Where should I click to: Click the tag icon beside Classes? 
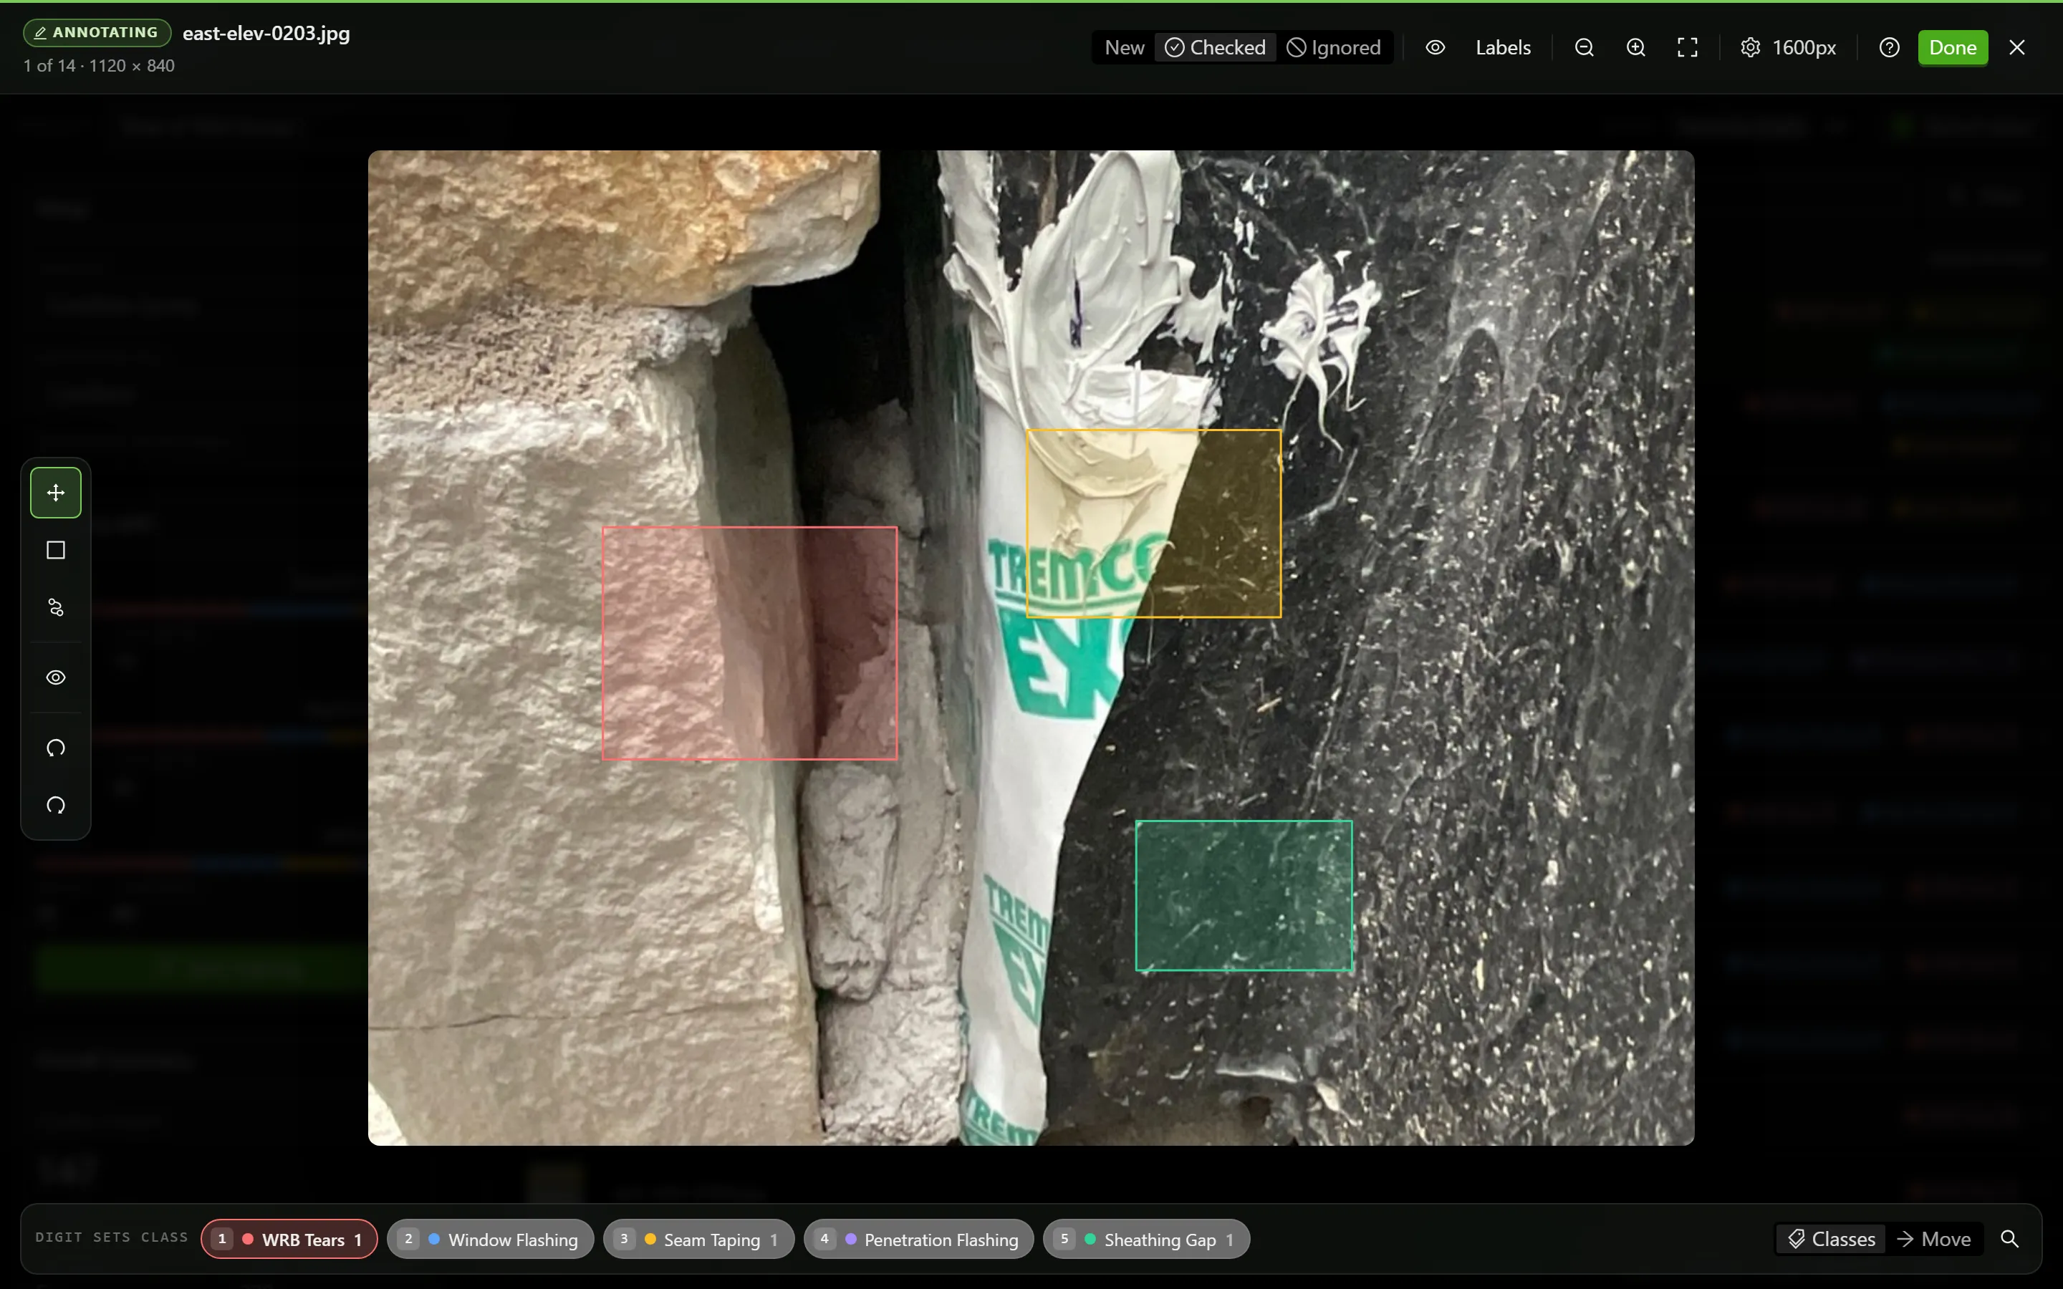[x=1797, y=1240]
